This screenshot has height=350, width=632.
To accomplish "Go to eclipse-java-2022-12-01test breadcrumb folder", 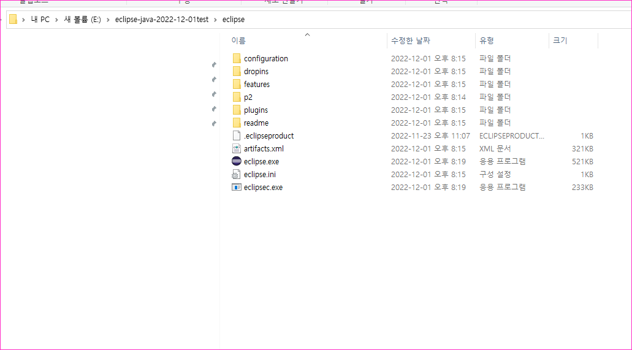I will [x=162, y=20].
